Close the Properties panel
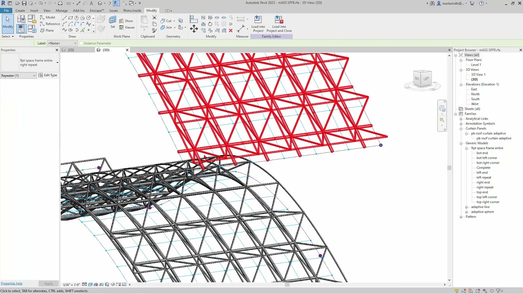The height and width of the screenshot is (294, 523). coord(57,50)
